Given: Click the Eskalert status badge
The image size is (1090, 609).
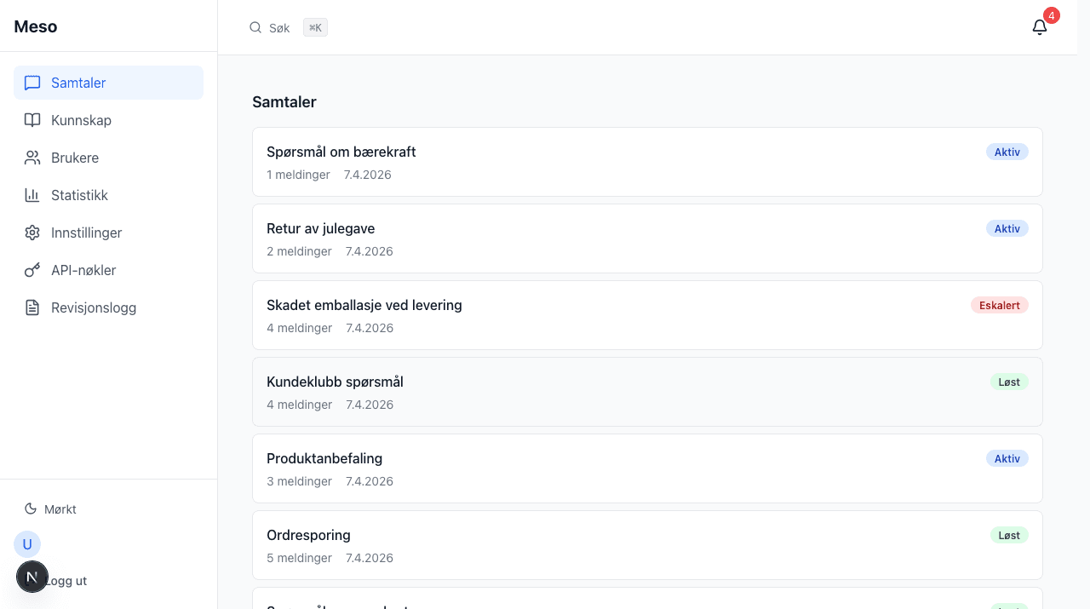Looking at the screenshot, I should click(x=1000, y=305).
